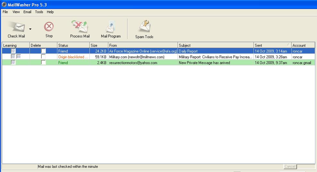Open the File menu
The image size is (317, 172).
tap(5, 12)
